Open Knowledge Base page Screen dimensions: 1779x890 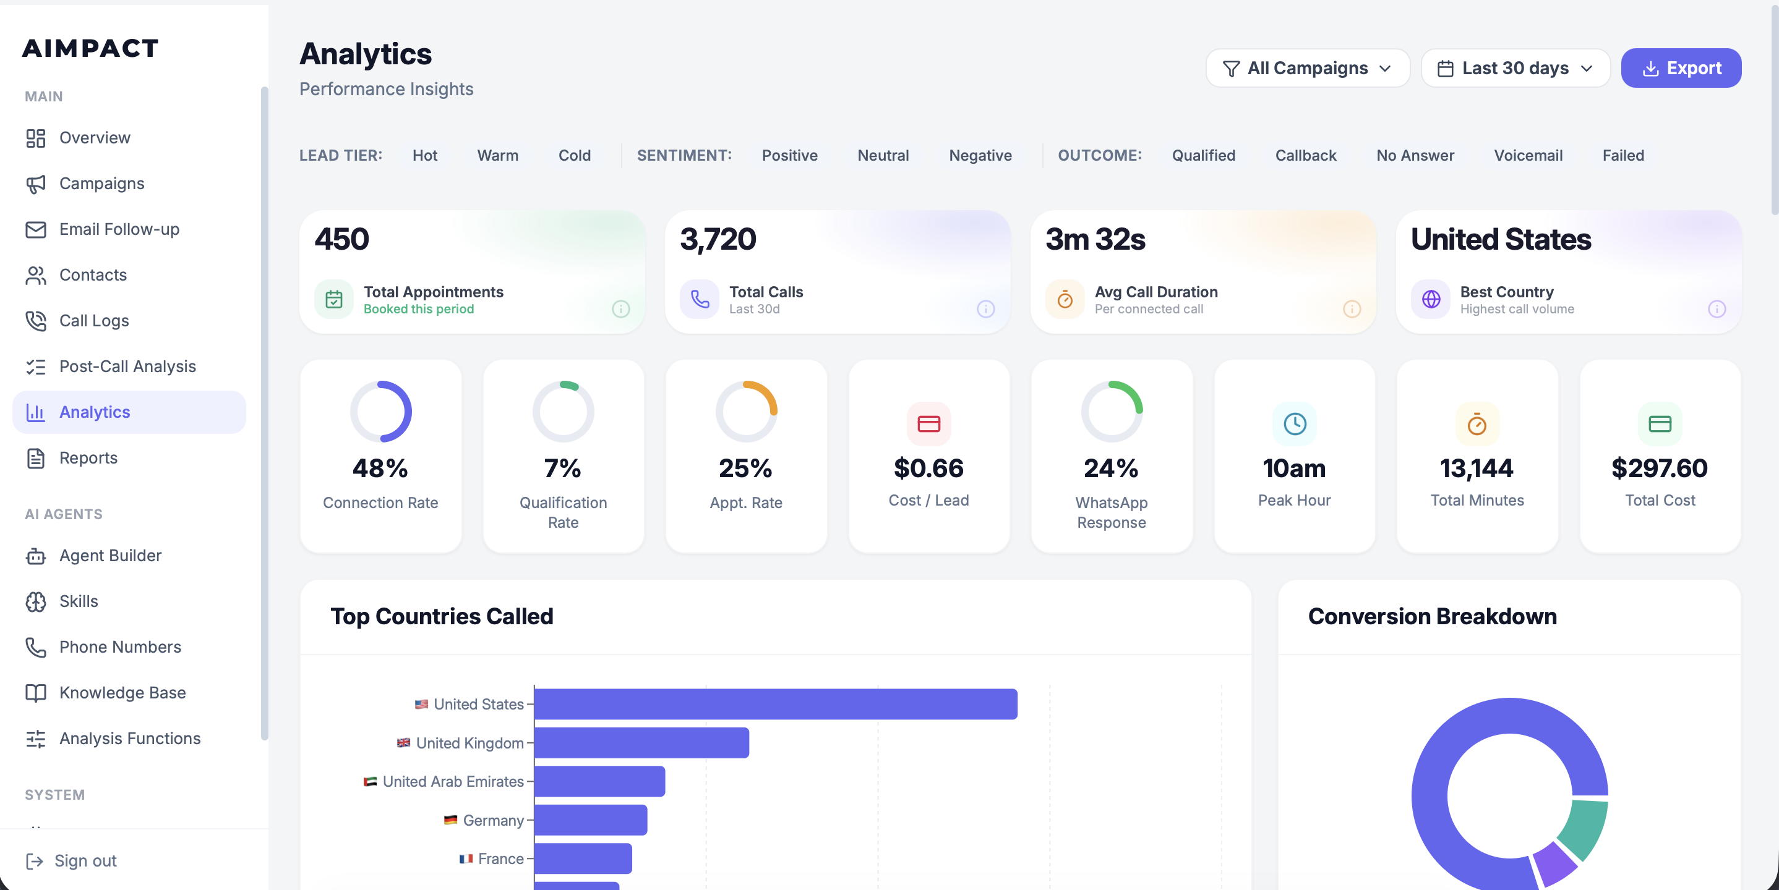point(129,693)
